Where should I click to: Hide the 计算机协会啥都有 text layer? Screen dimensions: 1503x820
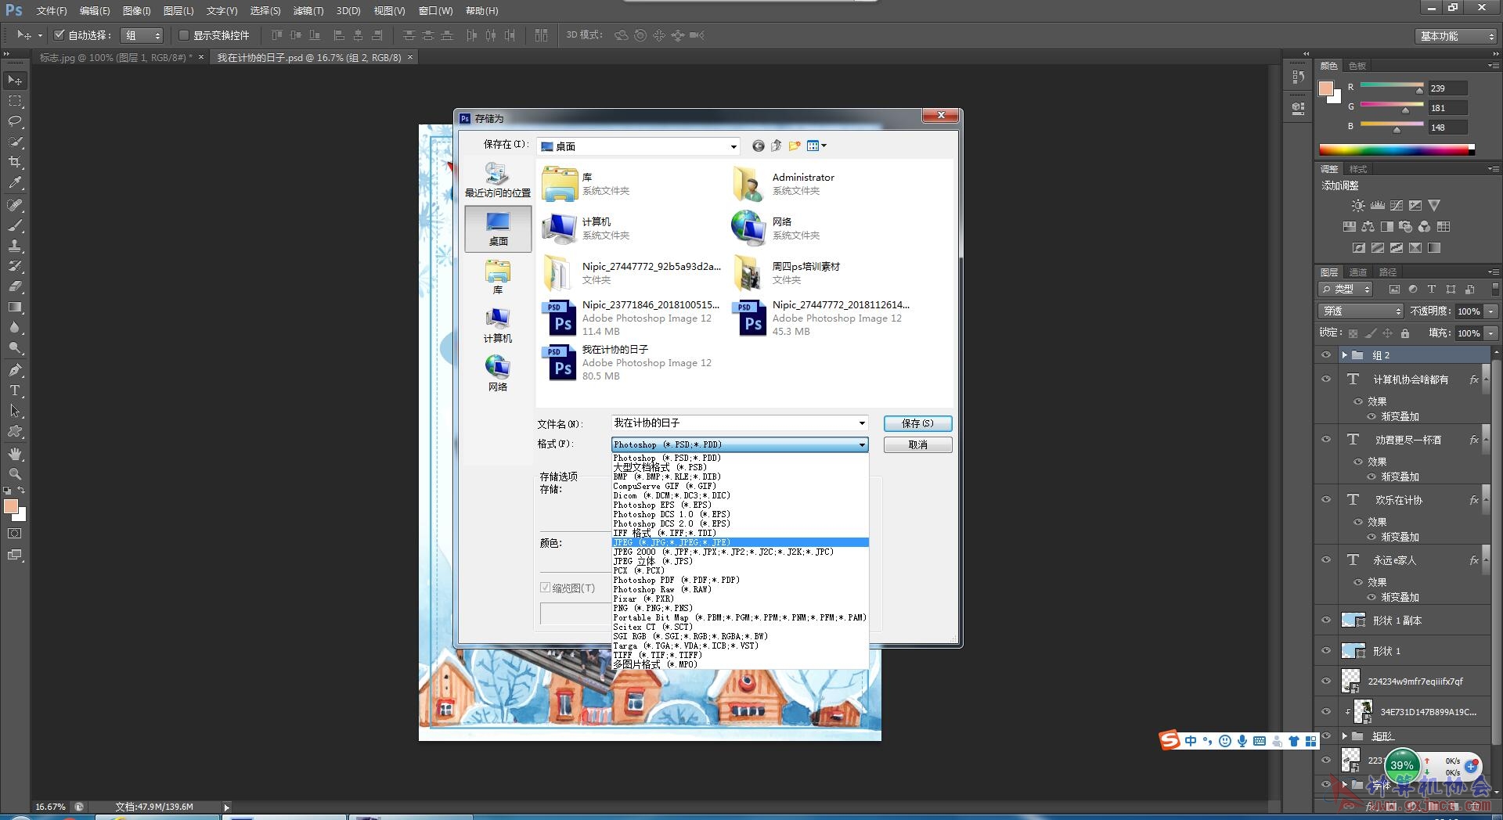[1326, 379]
